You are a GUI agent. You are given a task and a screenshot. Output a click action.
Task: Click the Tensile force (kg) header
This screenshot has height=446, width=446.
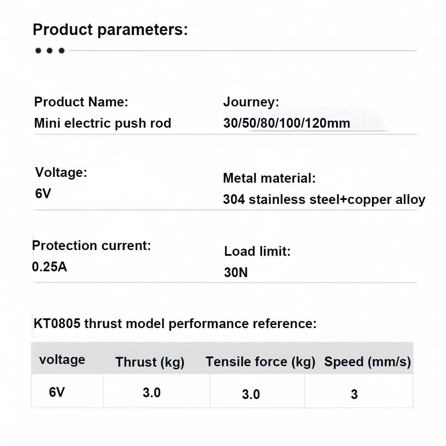click(x=260, y=362)
